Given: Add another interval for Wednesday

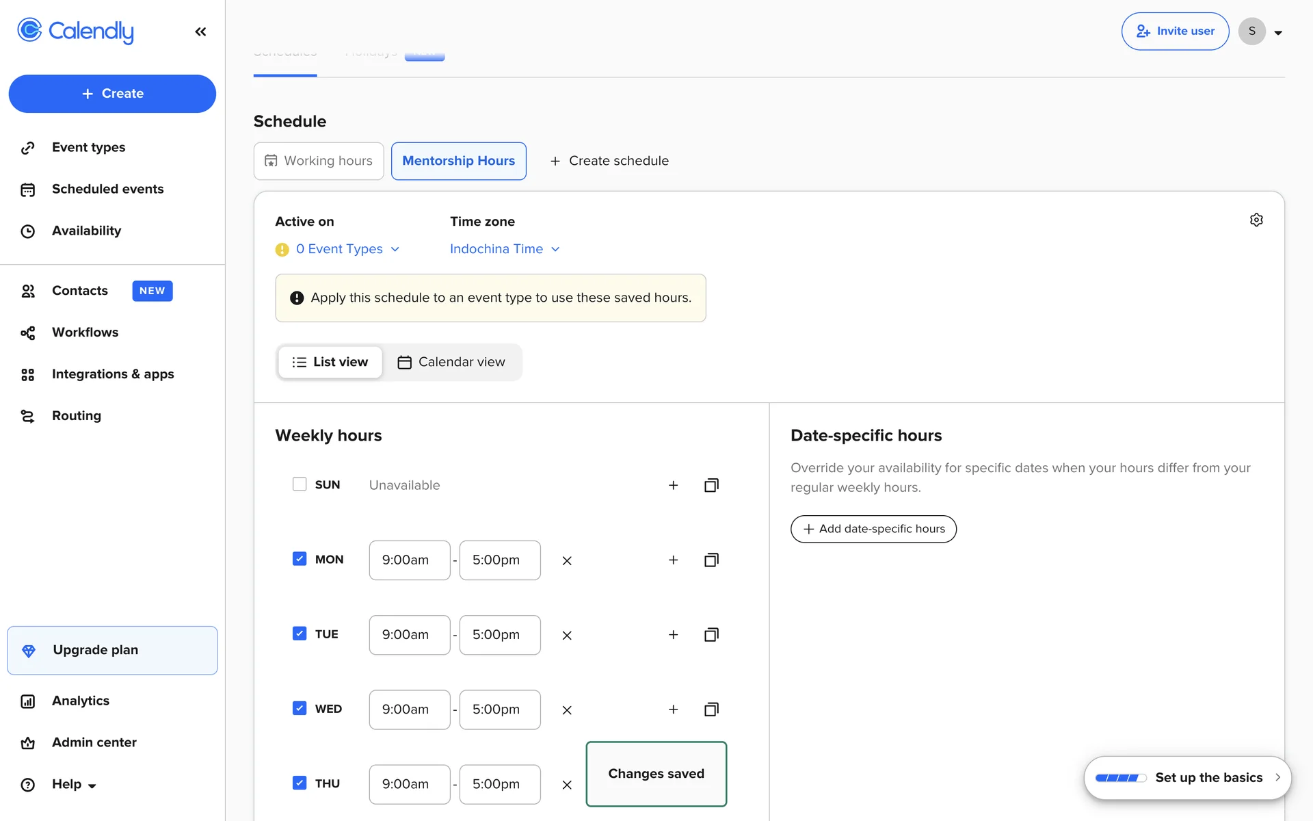Looking at the screenshot, I should point(673,709).
